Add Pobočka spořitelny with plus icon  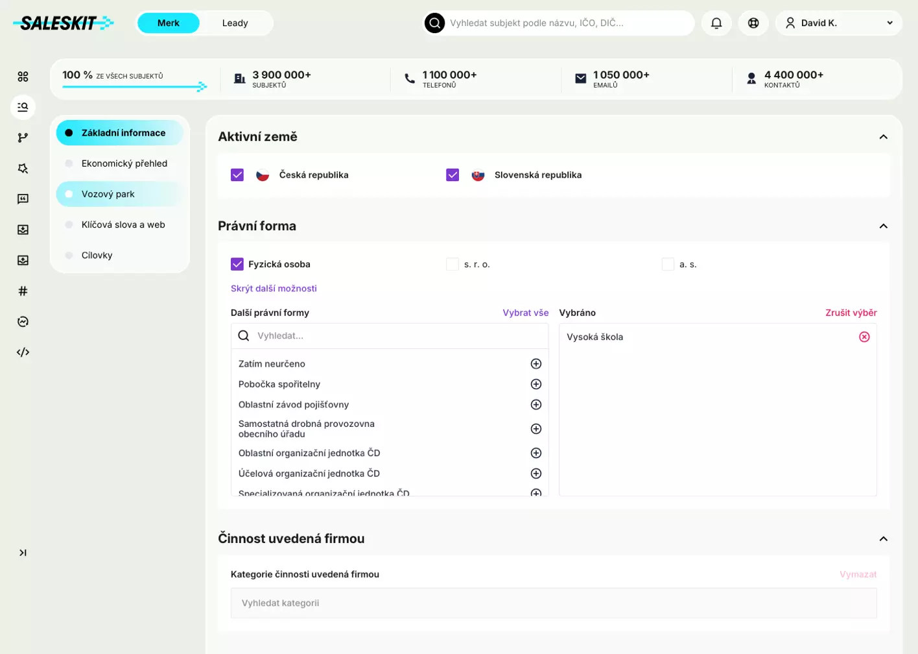[x=536, y=384]
